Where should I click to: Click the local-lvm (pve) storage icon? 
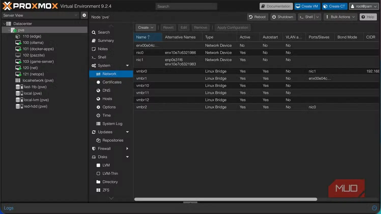pos(19,100)
